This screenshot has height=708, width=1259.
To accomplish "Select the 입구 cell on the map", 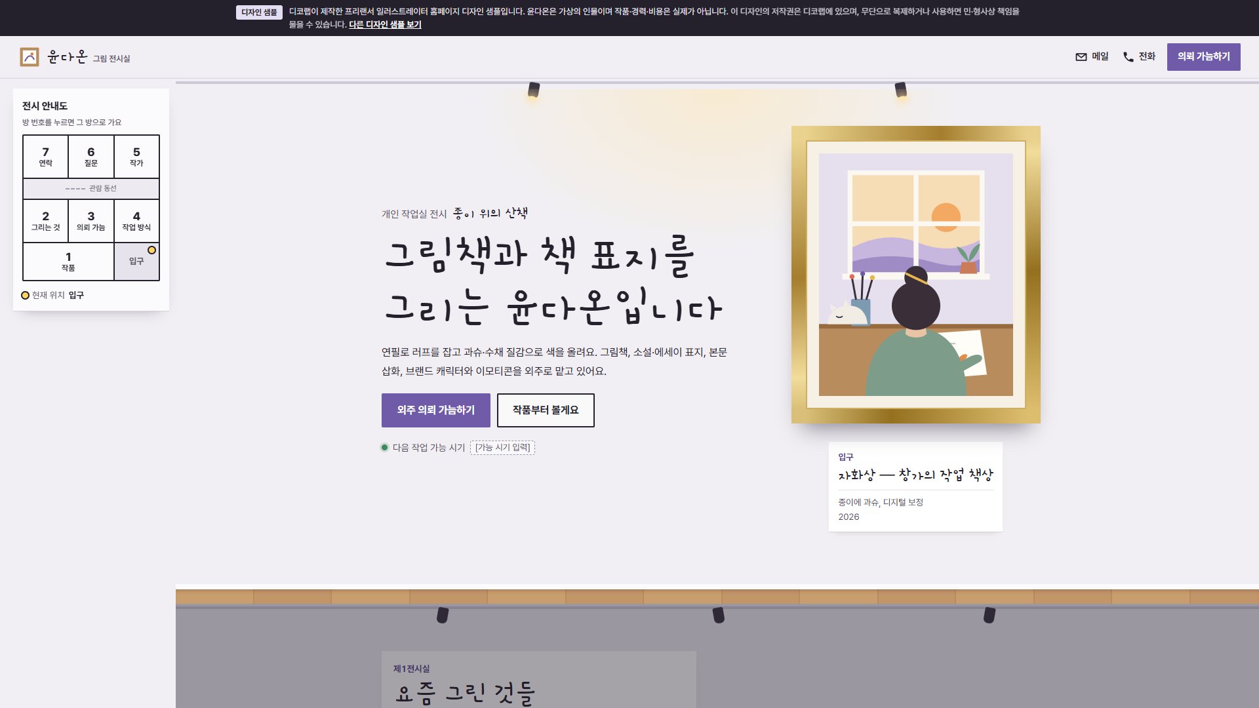I will [x=136, y=262].
